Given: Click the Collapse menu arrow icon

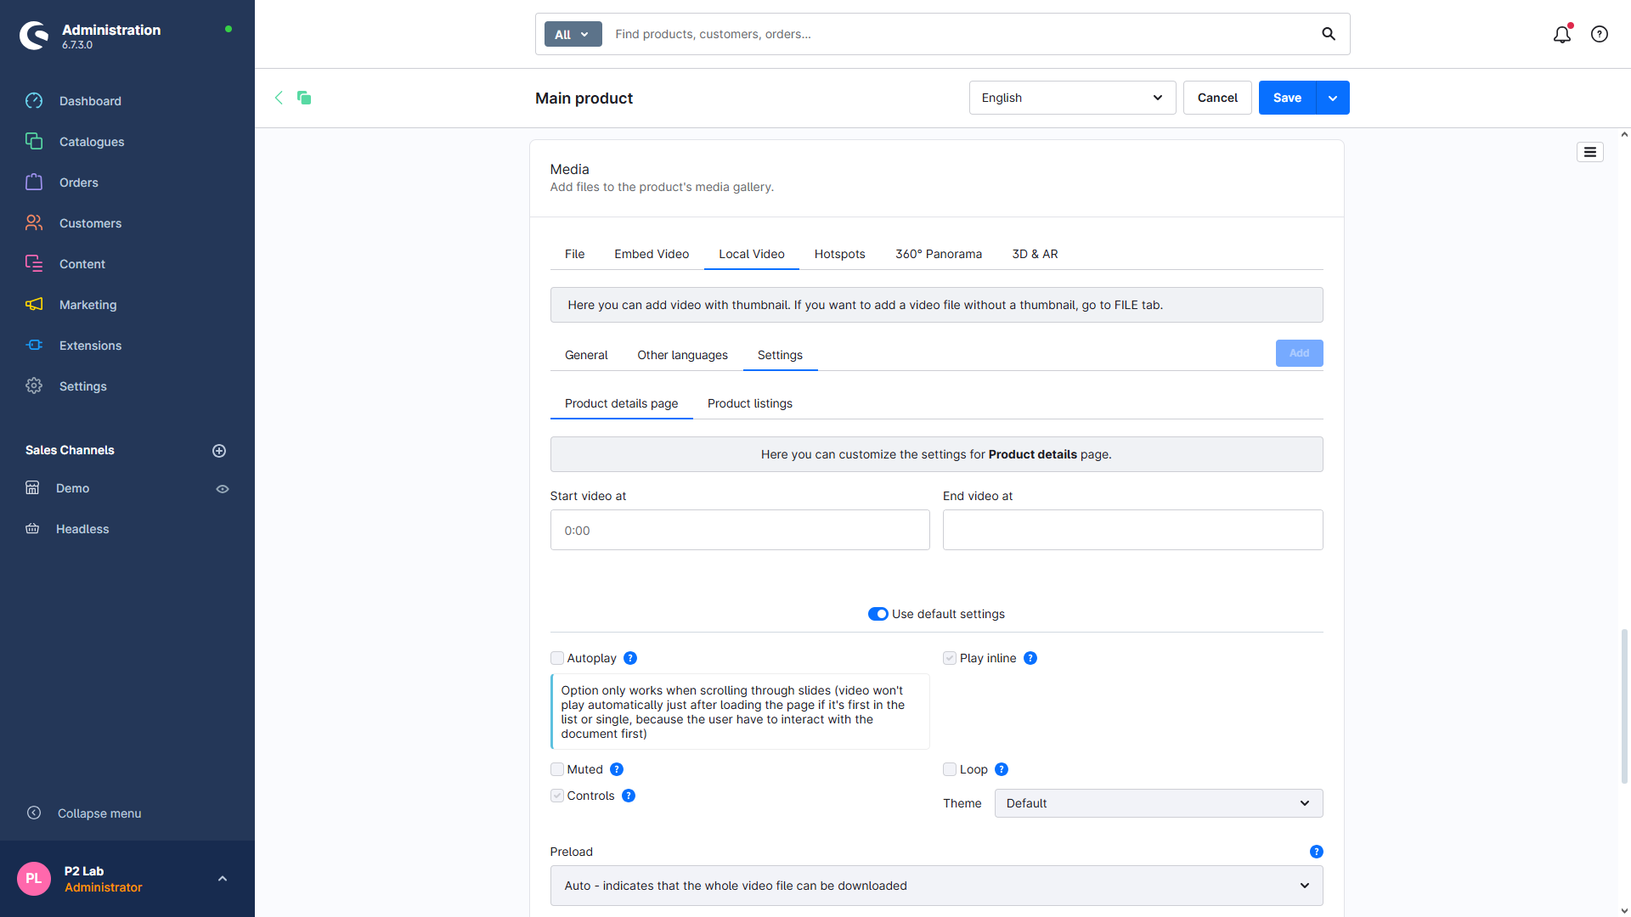Looking at the screenshot, I should coord(34,813).
